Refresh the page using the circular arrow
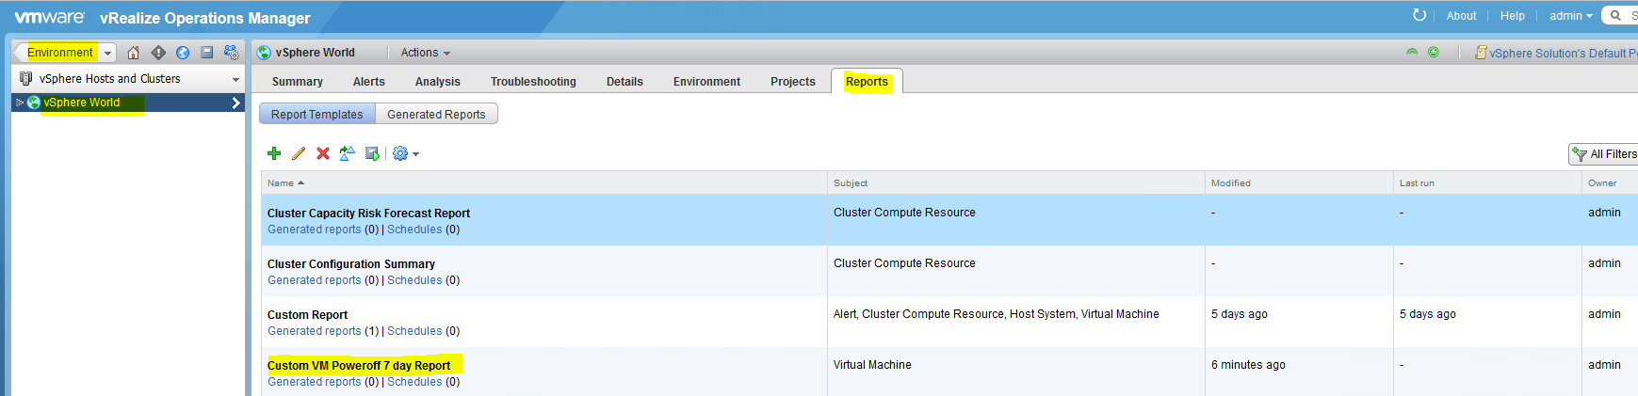This screenshot has height=396, width=1638. pos(1419,15)
